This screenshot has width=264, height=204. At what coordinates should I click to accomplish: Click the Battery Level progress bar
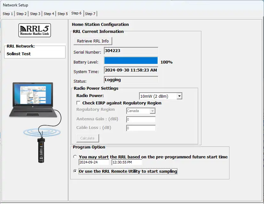point(131,61)
